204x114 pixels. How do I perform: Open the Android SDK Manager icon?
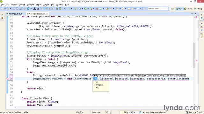pos(57,9)
